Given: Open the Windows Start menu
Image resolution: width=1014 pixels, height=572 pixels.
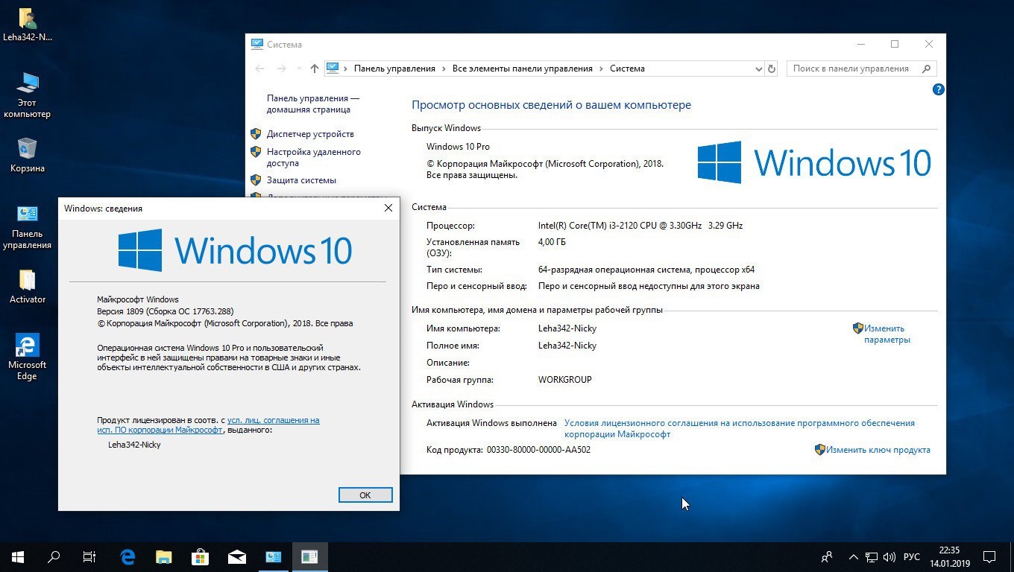Looking at the screenshot, I should (18, 556).
